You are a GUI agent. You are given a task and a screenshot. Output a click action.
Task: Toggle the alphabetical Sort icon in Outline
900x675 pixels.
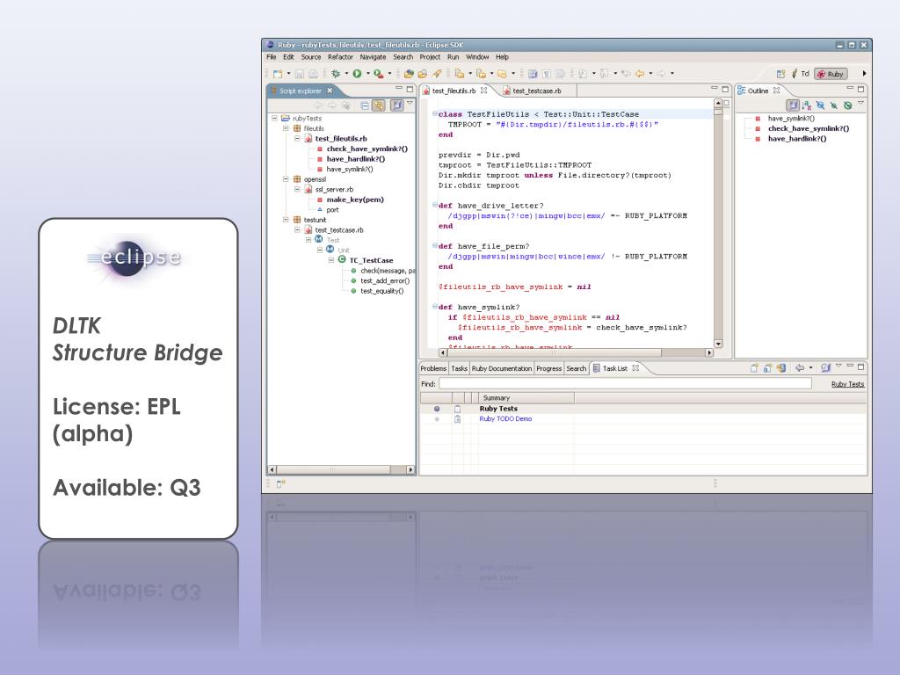[807, 105]
